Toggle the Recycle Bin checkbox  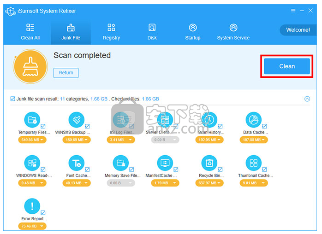point(220,170)
